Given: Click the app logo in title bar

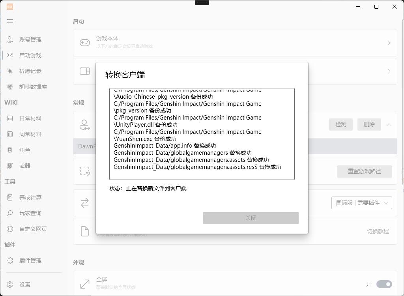Looking at the screenshot, I should click(x=10, y=7).
